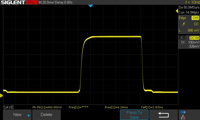Click the blue trigger position marker
Image resolution: width=200 pixels, height=120 pixels.
pos(91,6)
